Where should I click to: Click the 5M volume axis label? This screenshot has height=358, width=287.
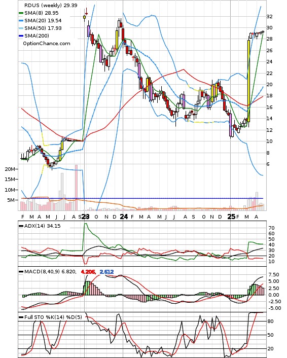point(11,200)
